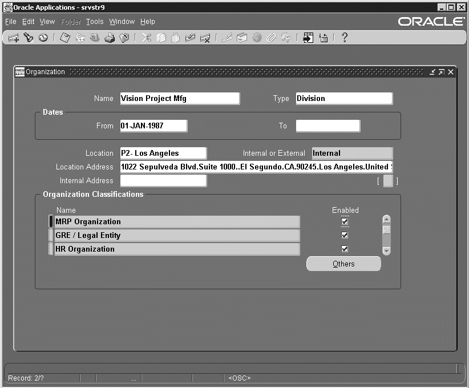
Task: Click the classifications scrollbar down arrow
Action: coord(386,250)
